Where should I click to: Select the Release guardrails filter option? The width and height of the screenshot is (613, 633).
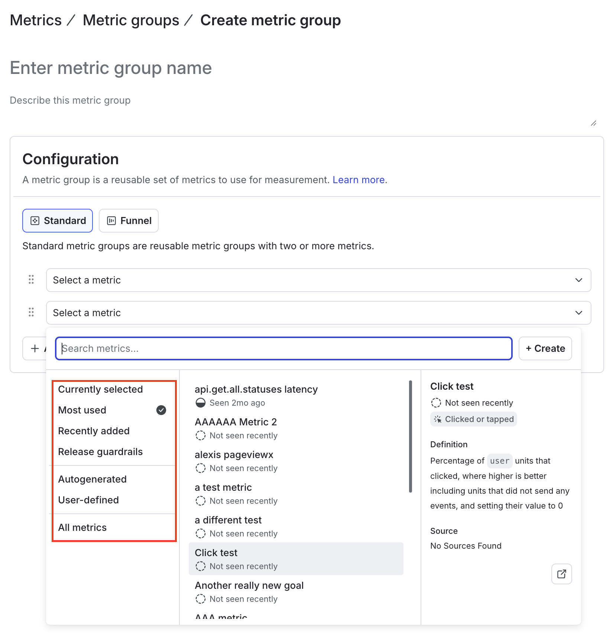[100, 452]
